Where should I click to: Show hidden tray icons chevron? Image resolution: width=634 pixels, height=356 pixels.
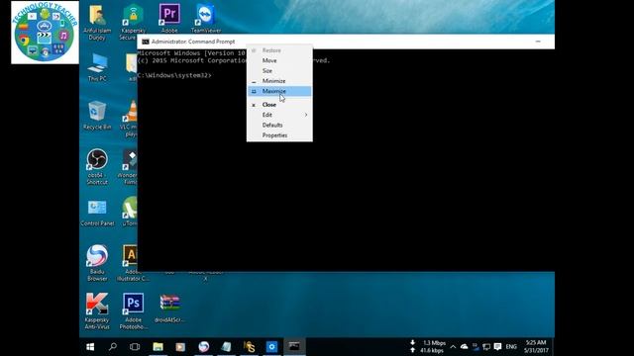click(454, 347)
